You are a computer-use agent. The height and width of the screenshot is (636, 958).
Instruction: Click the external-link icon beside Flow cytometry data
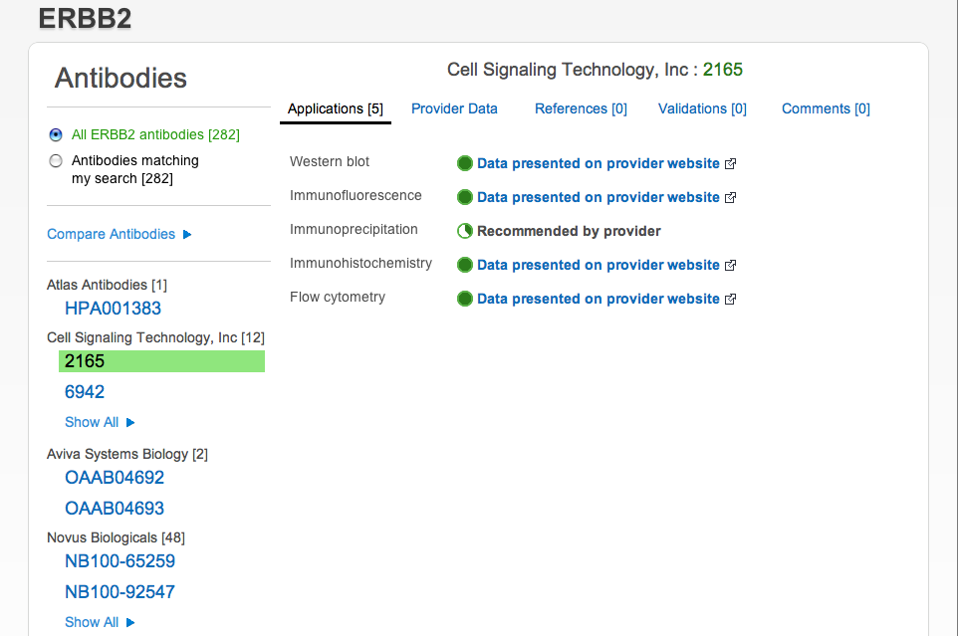[x=730, y=299]
